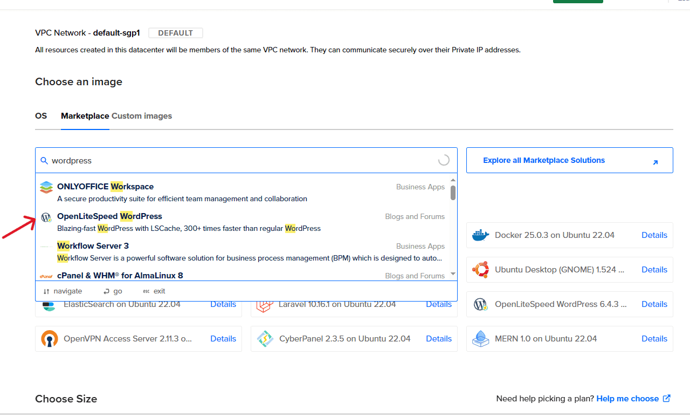The width and height of the screenshot is (690, 417).
Task: Open Details for OpenLiteSpeed WordPress 6.4.3
Action: pos(654,304)
